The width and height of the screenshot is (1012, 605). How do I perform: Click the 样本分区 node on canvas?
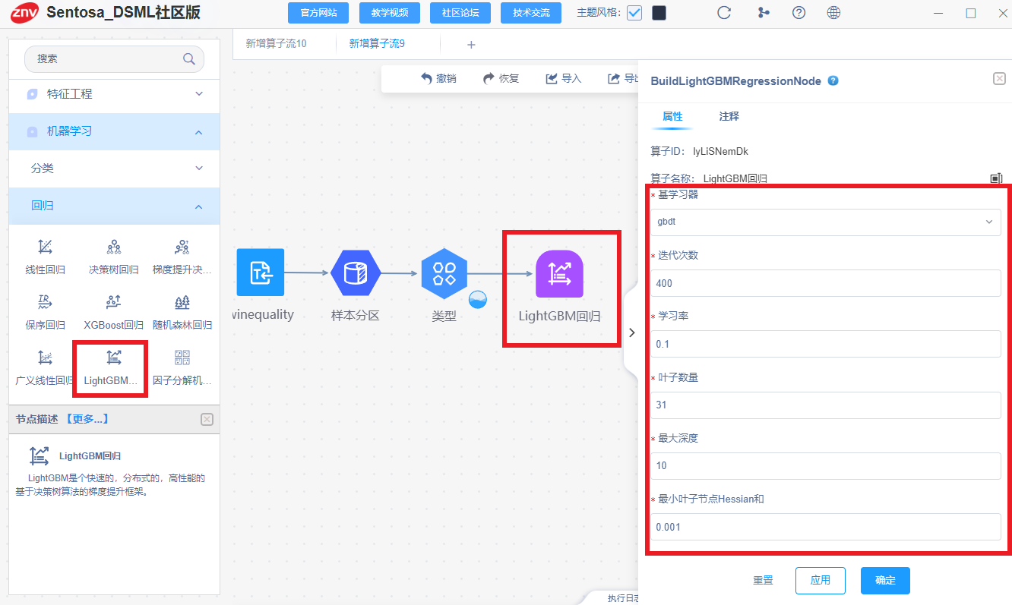coord(356,272)
